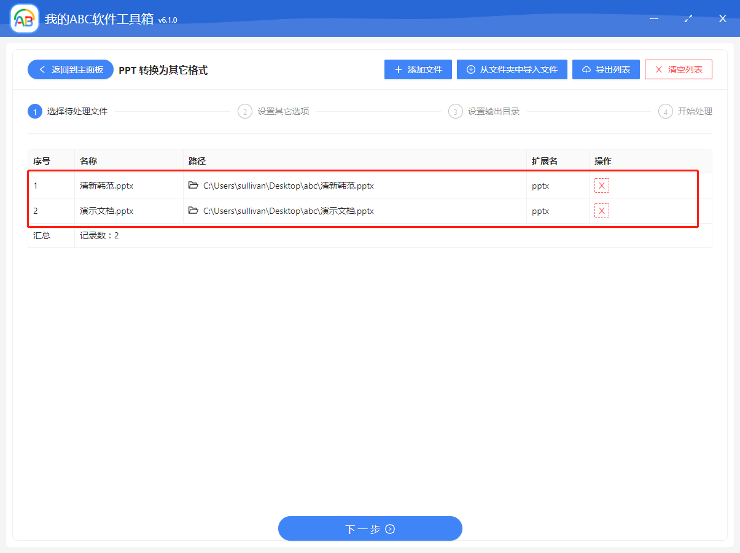This screenshot has width=740, height=553.
Task: Click the 清空列表 button
Action: [678, 69]
